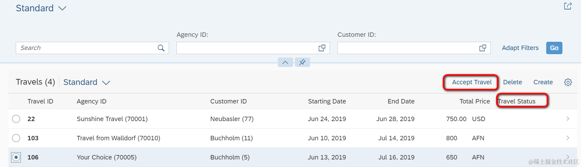Viewport: 581px width, 167px height.
Task: Click the Accept Travel button
Action: click(x=471, y=82)
